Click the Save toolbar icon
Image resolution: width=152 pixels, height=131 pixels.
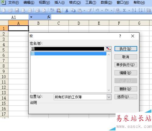[17, 10]
